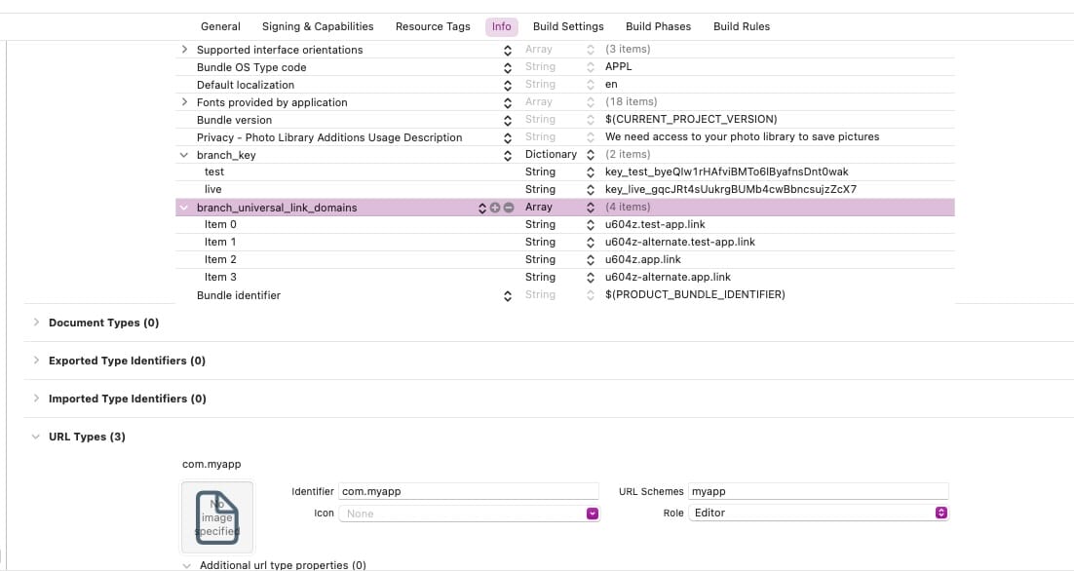Viewport: 1074px width, 571px height.
Task: Change type of branch_universal_link_domains Array
Action: [591, 207]
